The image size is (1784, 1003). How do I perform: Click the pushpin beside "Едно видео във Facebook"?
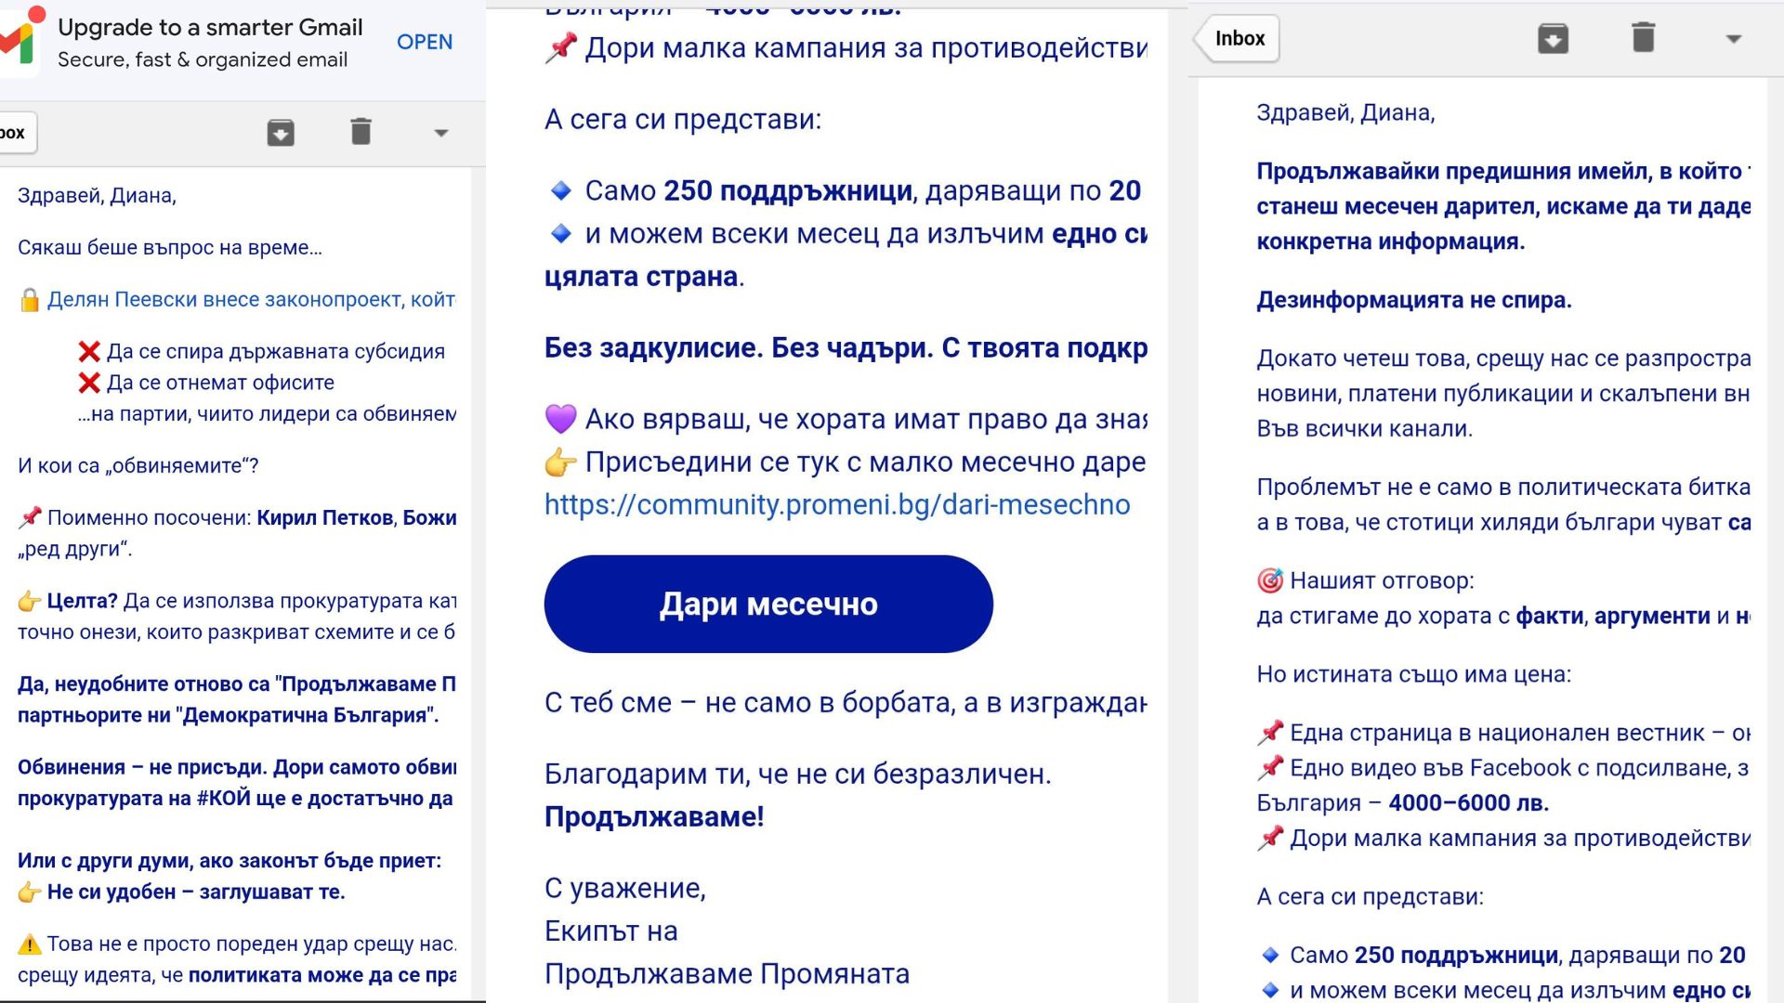[1270, 767]
